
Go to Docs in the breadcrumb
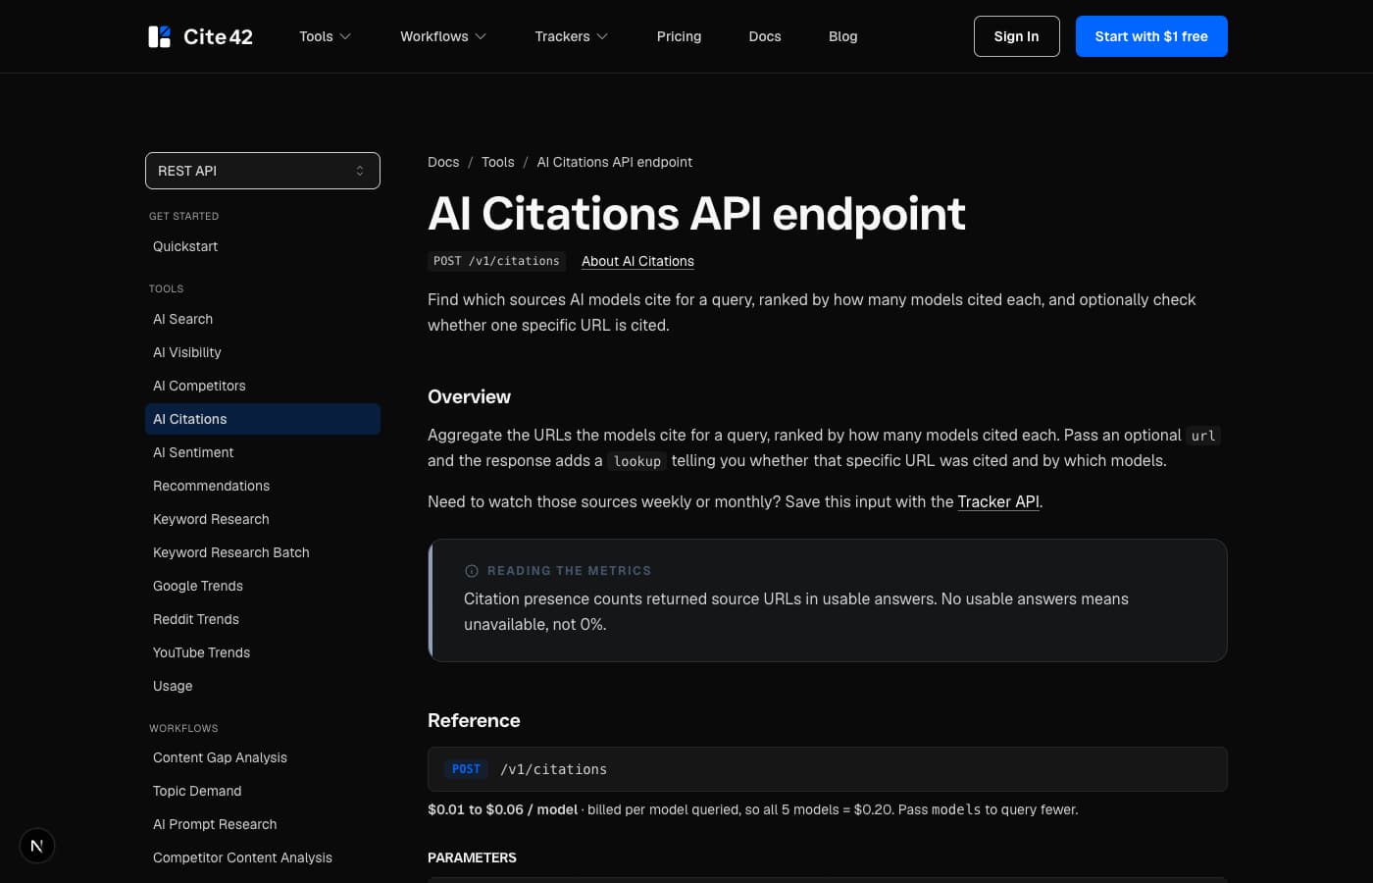443,162
